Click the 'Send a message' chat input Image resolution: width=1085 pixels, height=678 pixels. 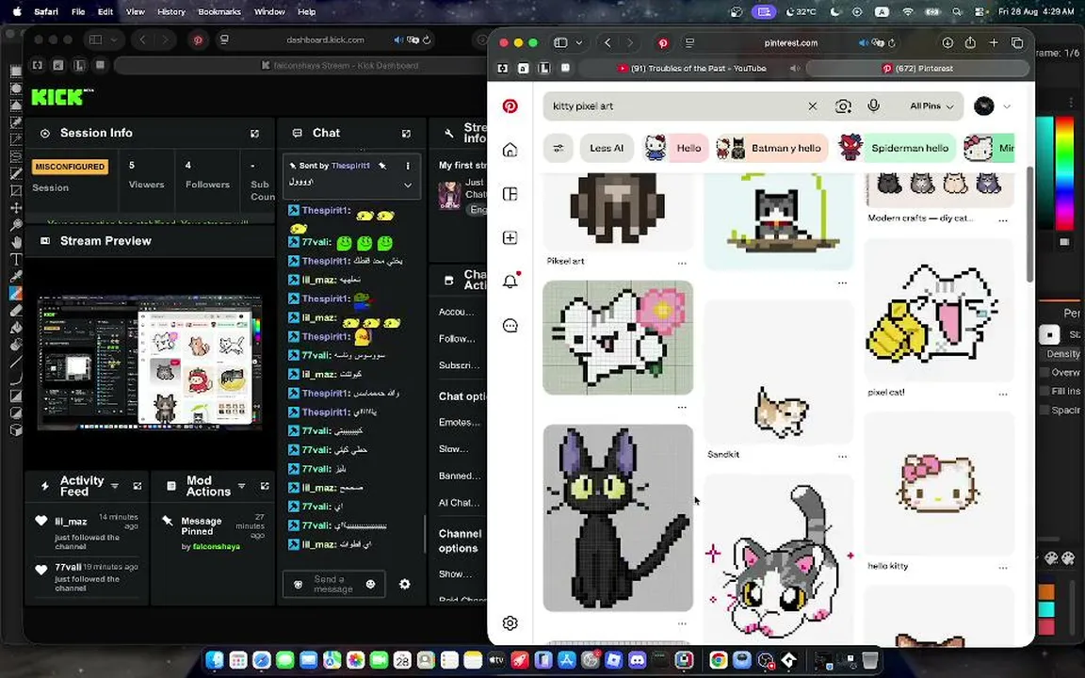334,584
